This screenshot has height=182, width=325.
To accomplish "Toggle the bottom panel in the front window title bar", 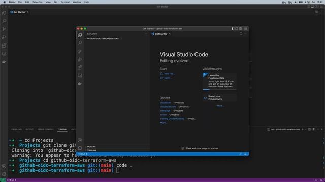I will click(x=237, y=29).
